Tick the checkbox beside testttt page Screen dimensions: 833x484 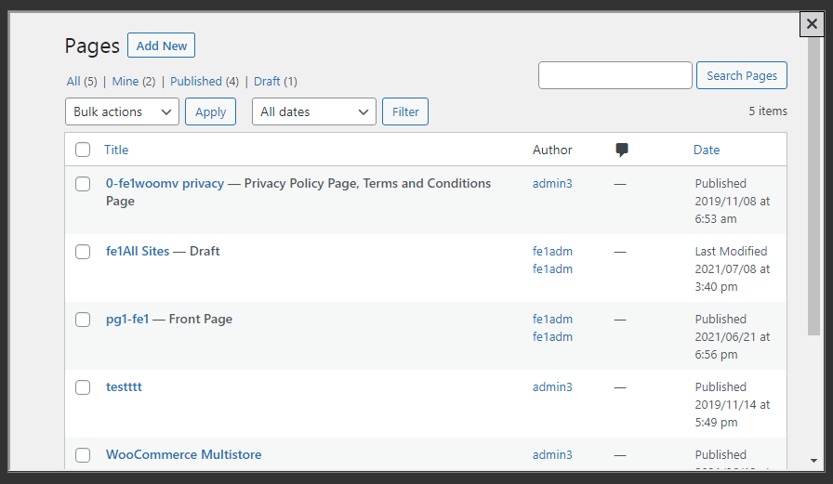(83, 387)
